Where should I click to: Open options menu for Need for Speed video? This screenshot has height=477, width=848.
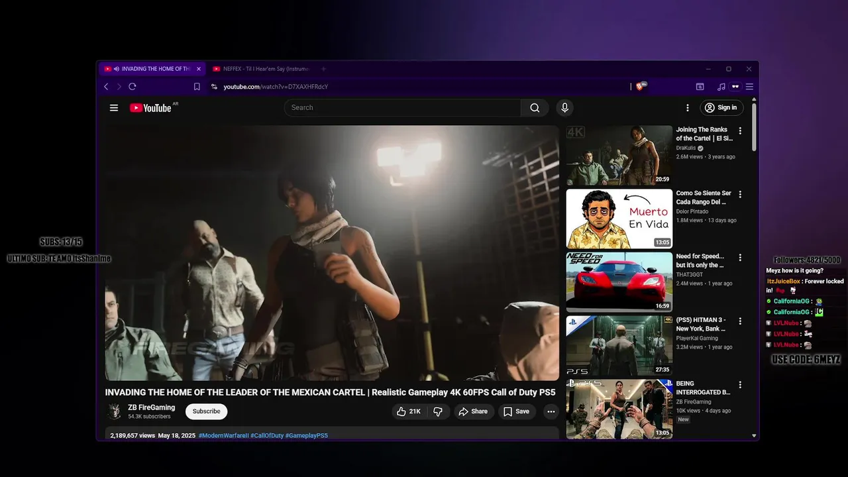[740, 257]
